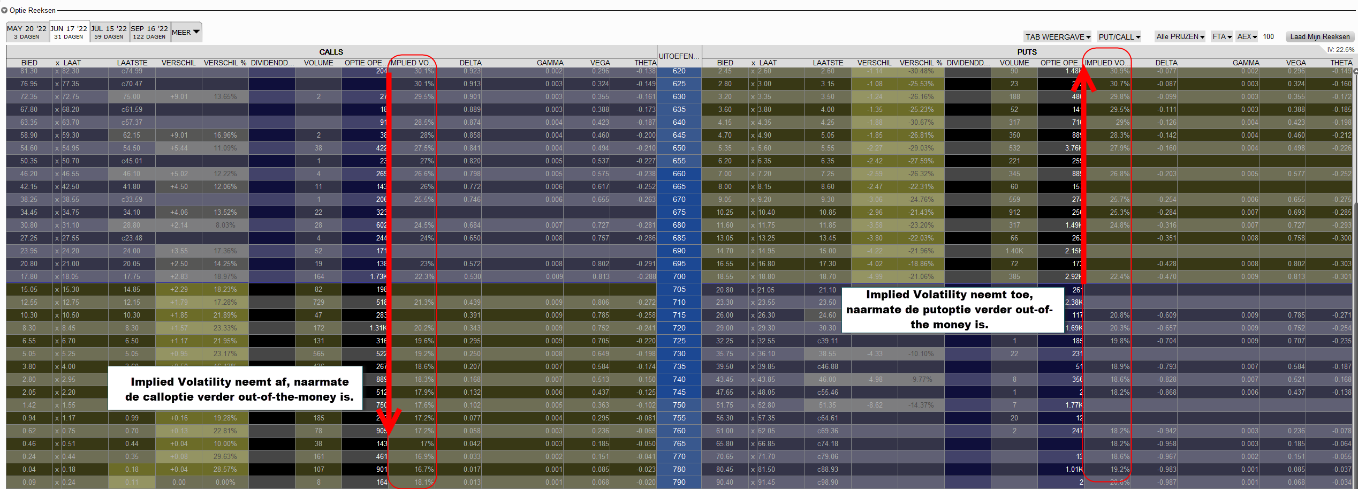Select the 790 strike cell
The image size is (1358, 489).
(x=679, y=482)
